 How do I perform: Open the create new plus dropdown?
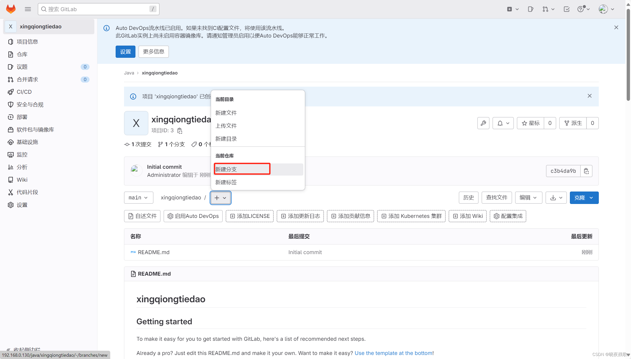click(513, 9)
